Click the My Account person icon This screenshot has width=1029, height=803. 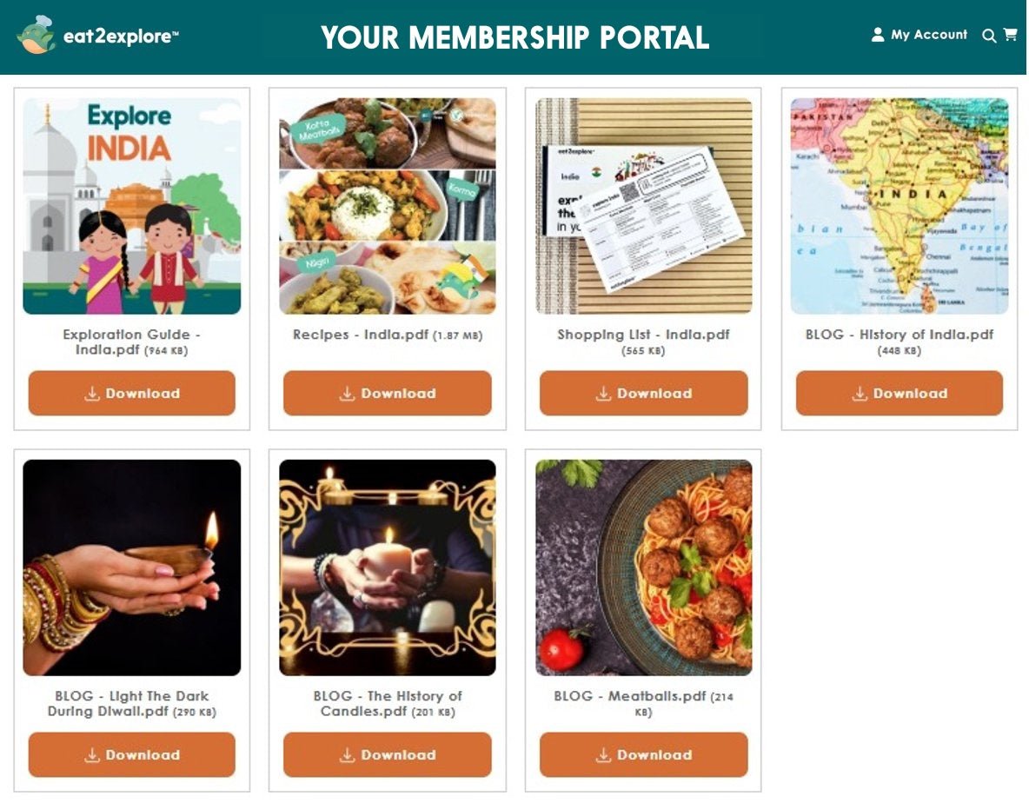878,35
